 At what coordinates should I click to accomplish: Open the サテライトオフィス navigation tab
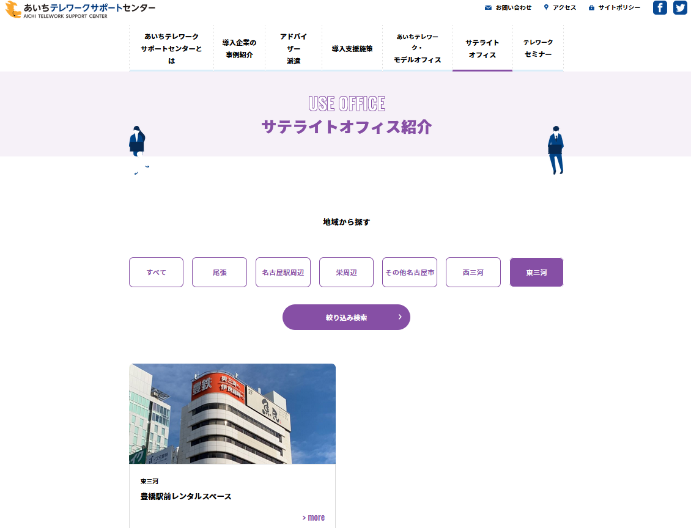point(482,49)
